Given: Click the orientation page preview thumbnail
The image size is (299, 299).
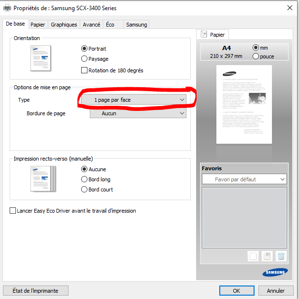Looking at the screenshot, I should tap(41, 58).
